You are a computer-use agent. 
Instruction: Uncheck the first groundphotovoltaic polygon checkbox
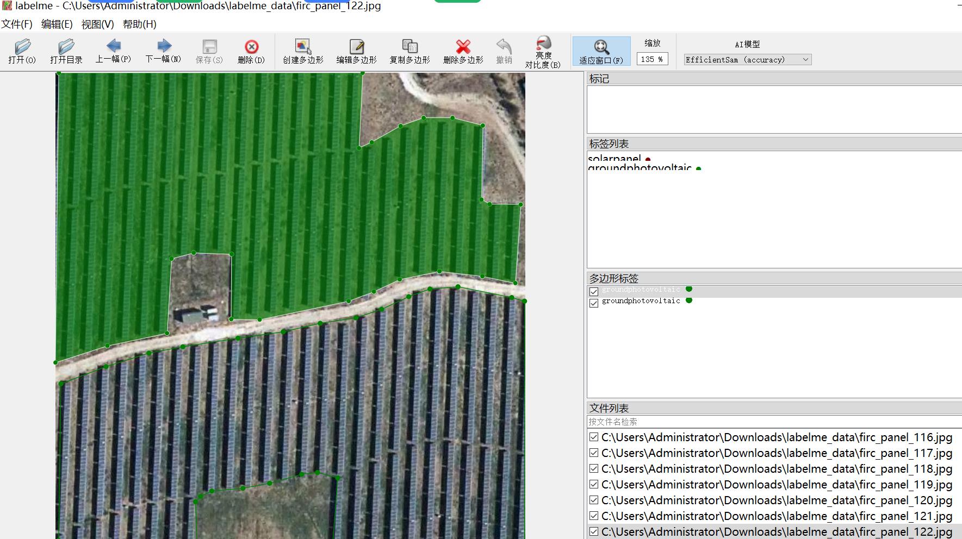coord(594,291)
